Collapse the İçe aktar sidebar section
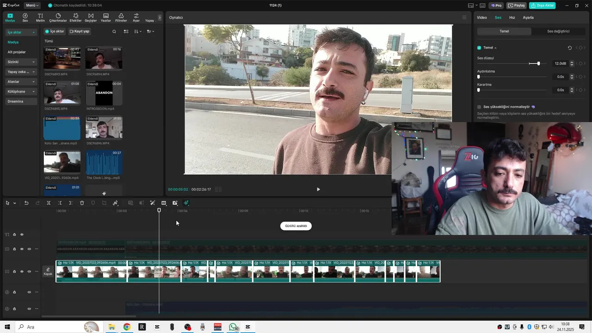Screen dimensions: 592x333 pyautogui.click(x=33, y=32)
